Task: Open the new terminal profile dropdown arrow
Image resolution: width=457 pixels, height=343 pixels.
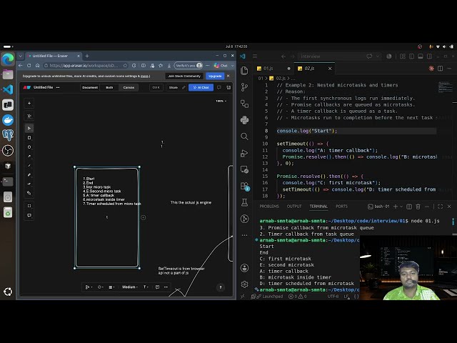Action: click(401, 207)
